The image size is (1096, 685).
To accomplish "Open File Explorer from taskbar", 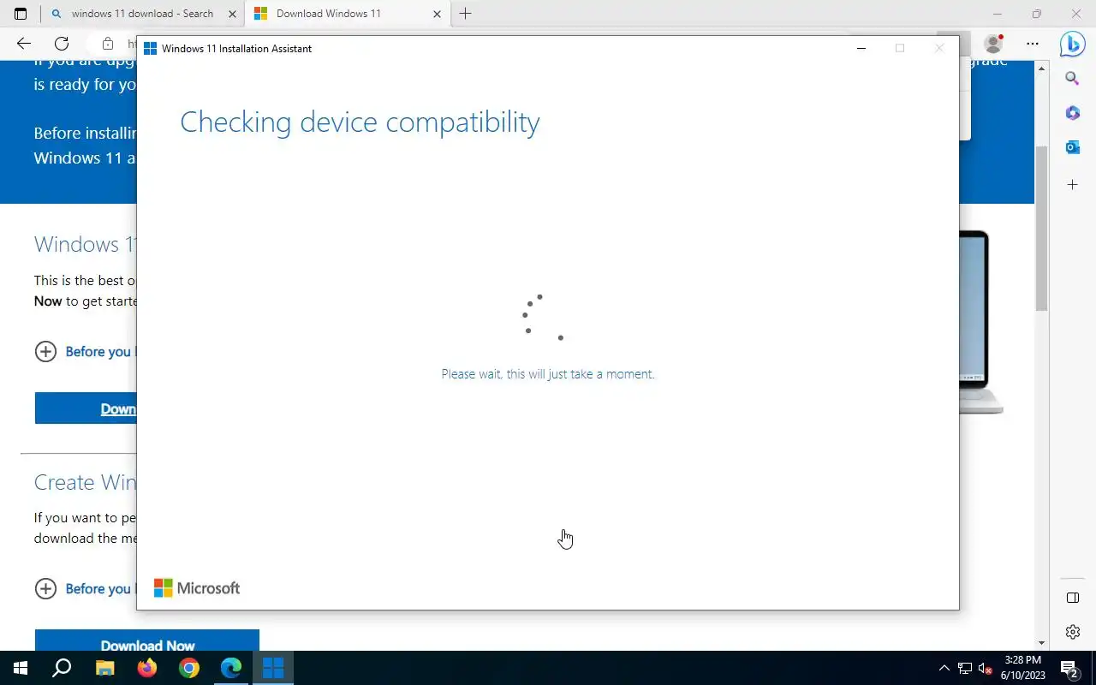I will click(x=104, y=668).
